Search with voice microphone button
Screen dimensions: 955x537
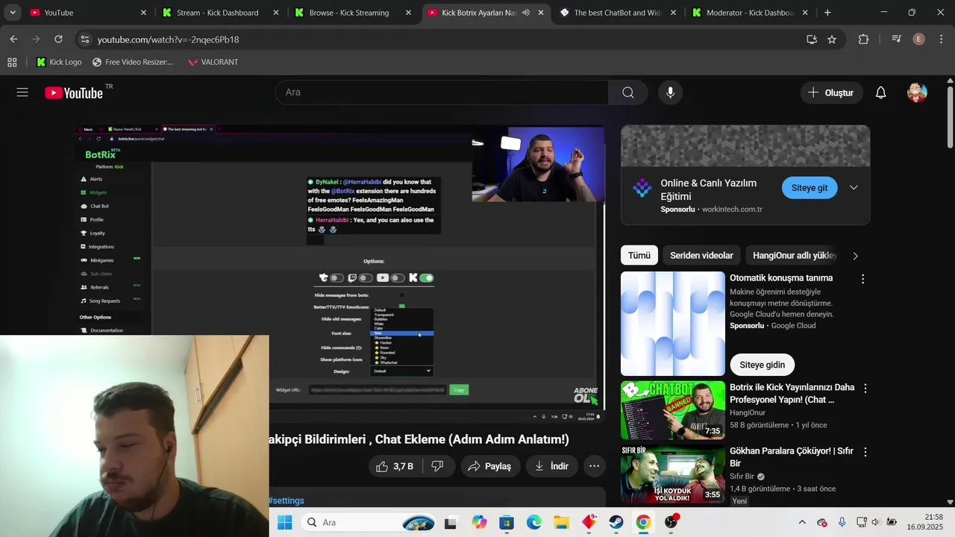click(670, 92)
